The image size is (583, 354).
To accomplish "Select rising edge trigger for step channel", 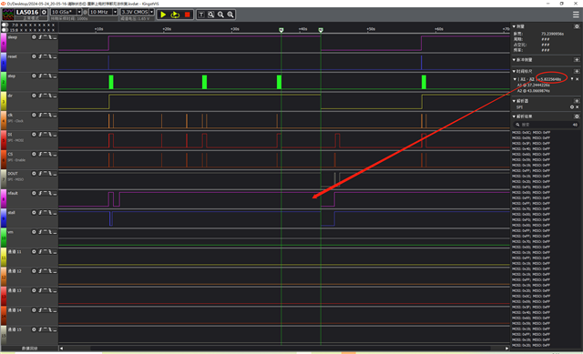I will point(40,76).
